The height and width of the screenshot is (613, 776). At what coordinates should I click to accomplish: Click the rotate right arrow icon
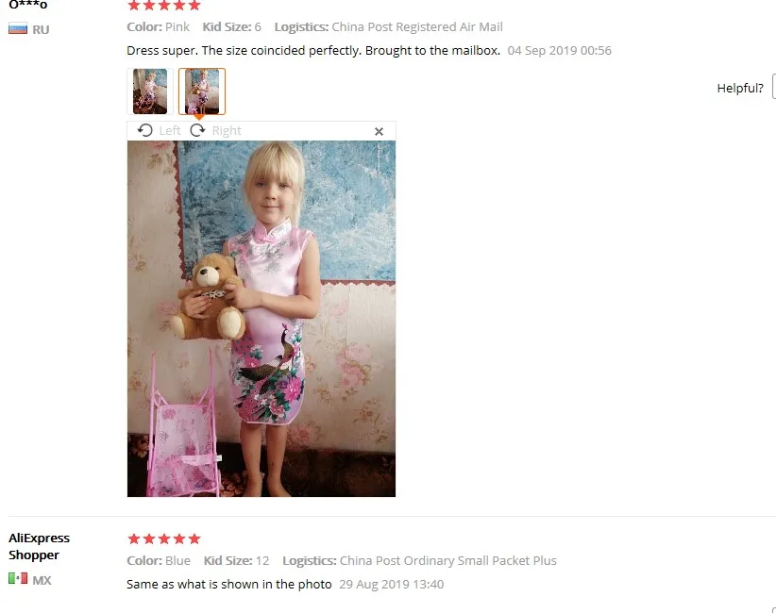(x=197, y=130)
